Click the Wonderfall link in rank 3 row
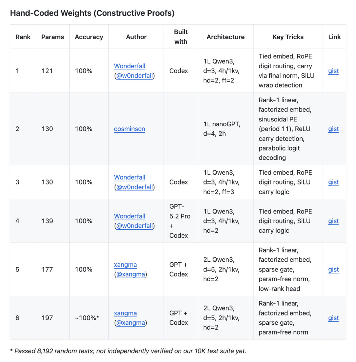 coord(130,177)
